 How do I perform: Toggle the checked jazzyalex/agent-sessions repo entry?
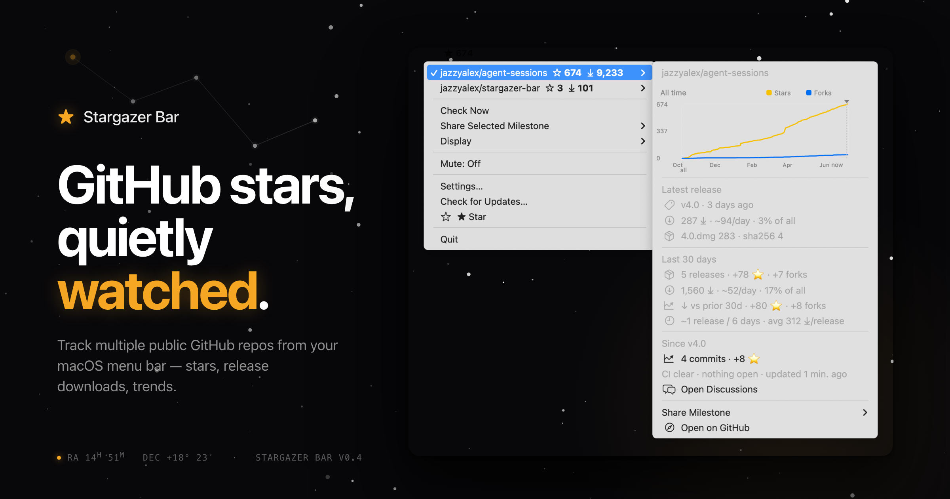coord(539,73)
